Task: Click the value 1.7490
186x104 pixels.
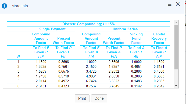Action: coord(41,76)
